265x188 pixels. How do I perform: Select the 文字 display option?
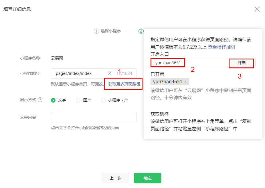coord(53,100)
